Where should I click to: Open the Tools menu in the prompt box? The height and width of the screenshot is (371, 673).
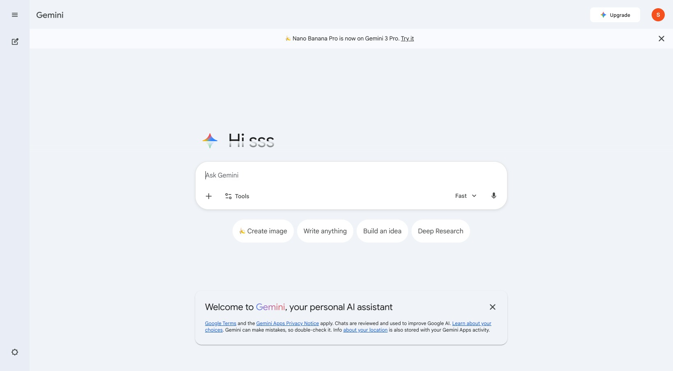pyautogui.click(x=237, y=196)
